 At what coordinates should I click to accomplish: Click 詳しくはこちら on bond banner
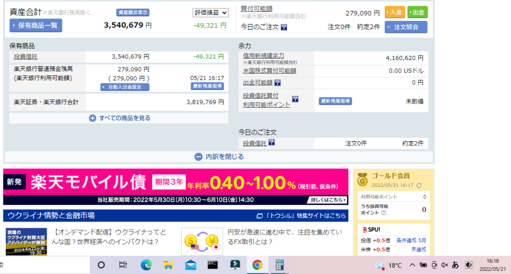[327, 200]
